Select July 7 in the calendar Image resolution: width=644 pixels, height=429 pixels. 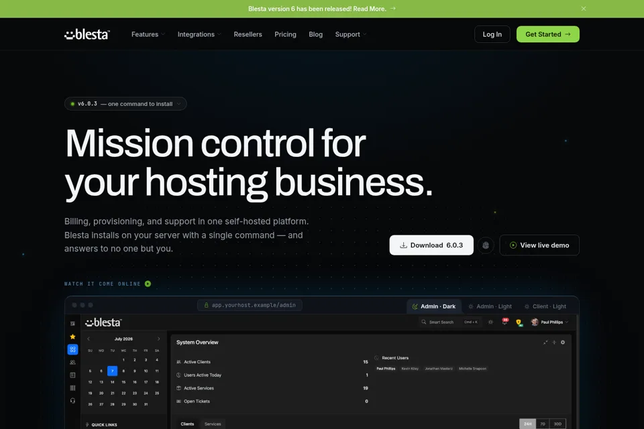[113, 371]
